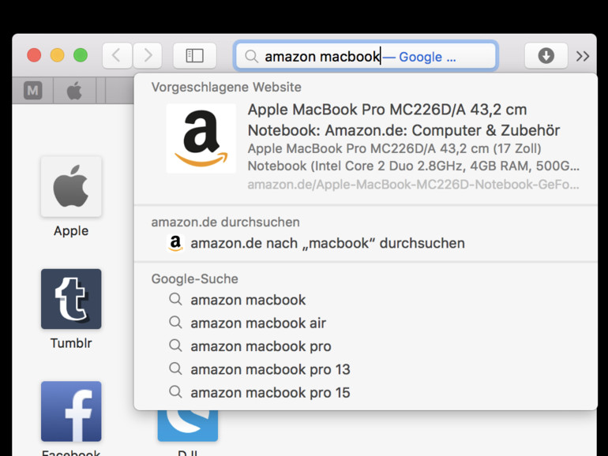This screenshot has height=456, width=608.
Task: Click description line "Notebook (Intel Core 2 Duo 2.8GHz"
Action: 413,166
